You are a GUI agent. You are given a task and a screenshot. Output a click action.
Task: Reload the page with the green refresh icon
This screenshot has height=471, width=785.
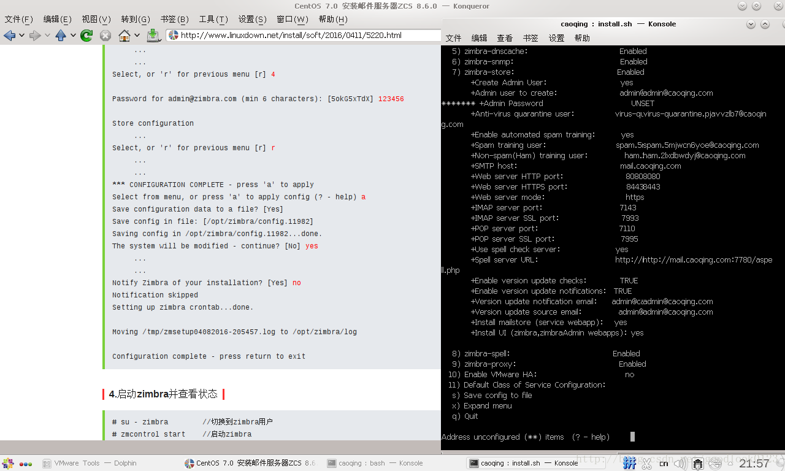(x=86, y=36)
